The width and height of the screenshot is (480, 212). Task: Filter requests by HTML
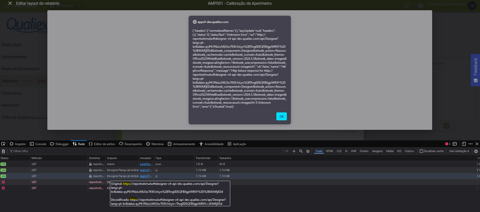pos(329,151)
